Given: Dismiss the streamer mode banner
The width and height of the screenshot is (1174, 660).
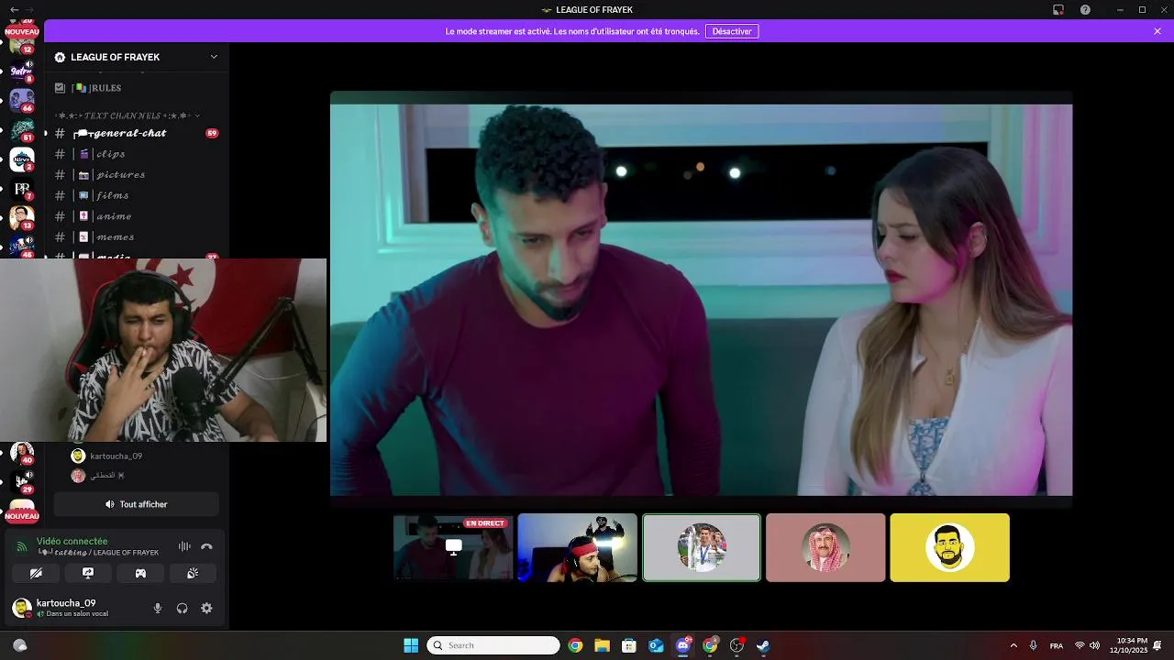Looking at the screenshot, I should pyautogui.click(x=1157, y=31).
